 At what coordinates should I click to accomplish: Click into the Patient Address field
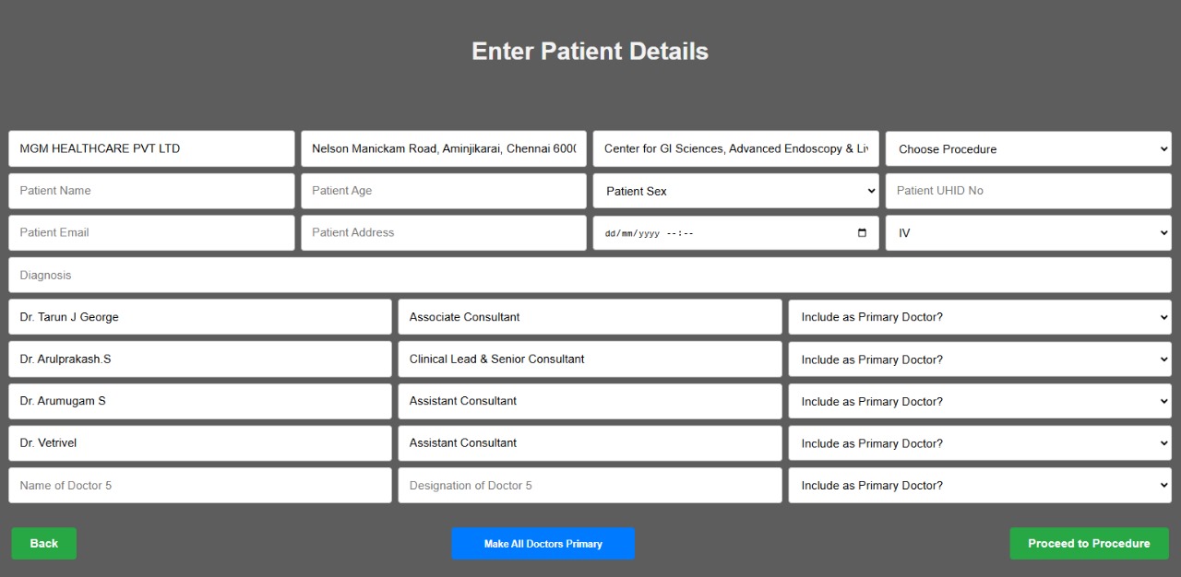[x=444, y=233]
